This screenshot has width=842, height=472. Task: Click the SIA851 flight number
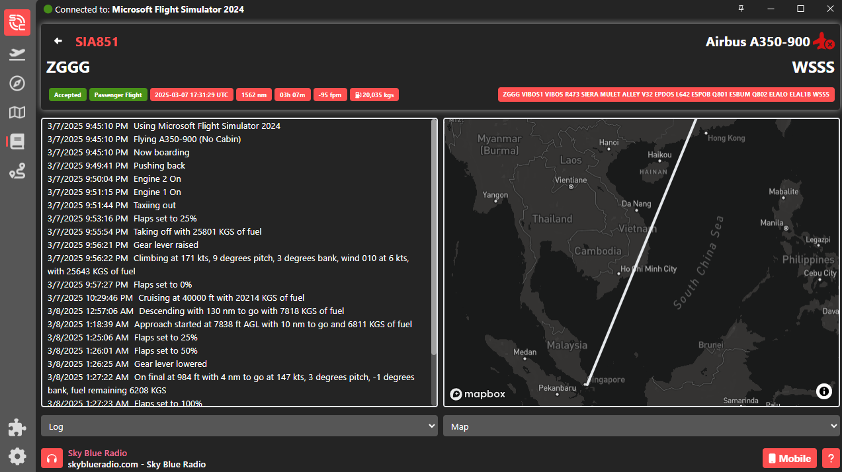coord(97,42)
